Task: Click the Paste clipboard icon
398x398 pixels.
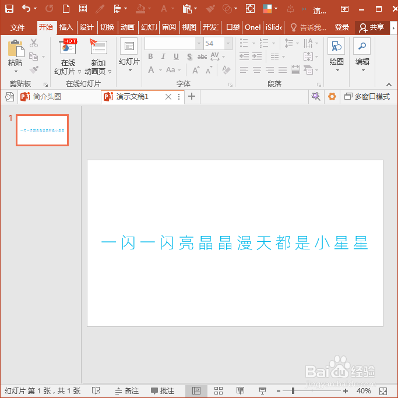Action: [x=16, y=48]
